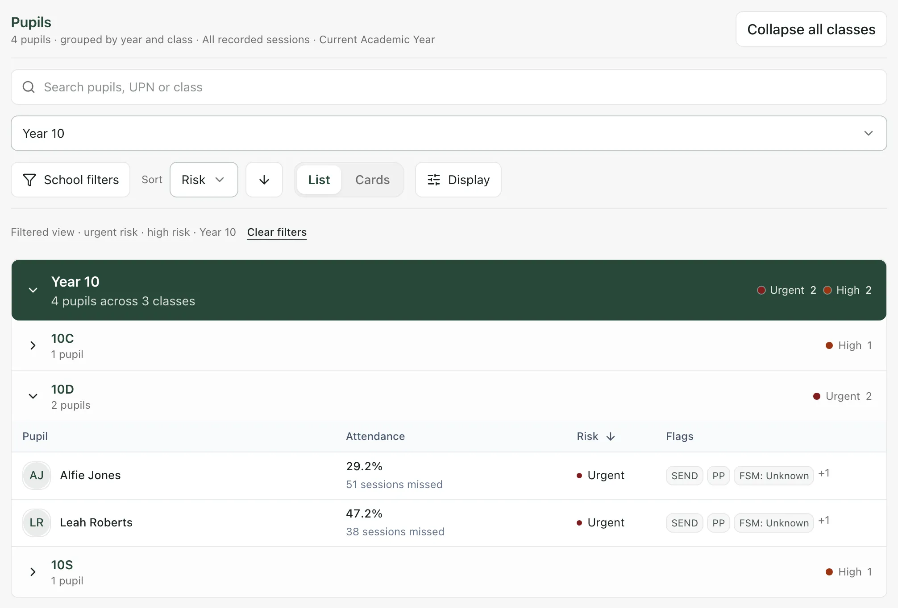Click +1 more flags for Leah Roberts
Screen dimensions: 898x608
pos(824,521)
